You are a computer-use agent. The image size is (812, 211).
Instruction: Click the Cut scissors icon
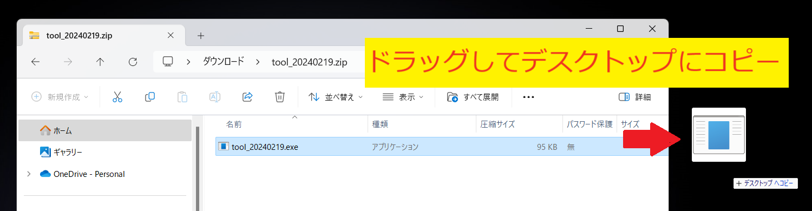tap(117, 97)
